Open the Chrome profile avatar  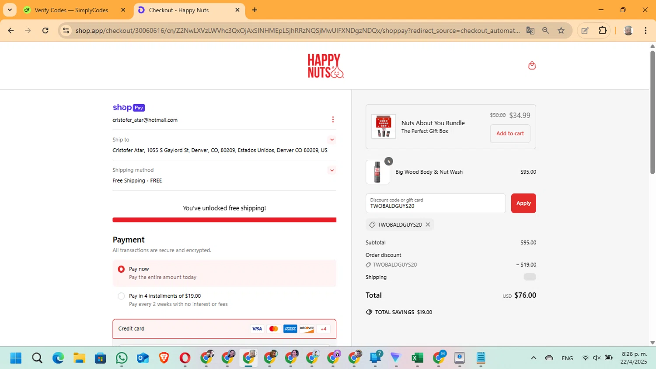(x=628, y=31)
